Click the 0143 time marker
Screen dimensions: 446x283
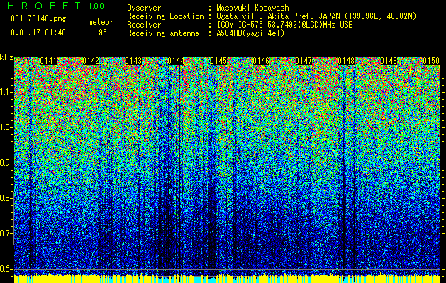[x=133, y=61]
